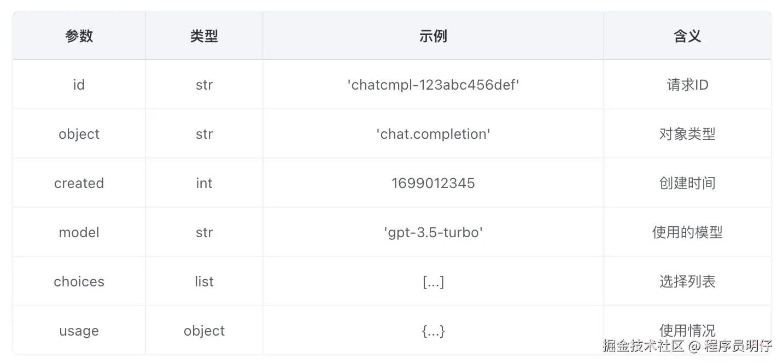Select the 'id' parameter cell
This screenshot has height=364, width=783.
(79, 85)
